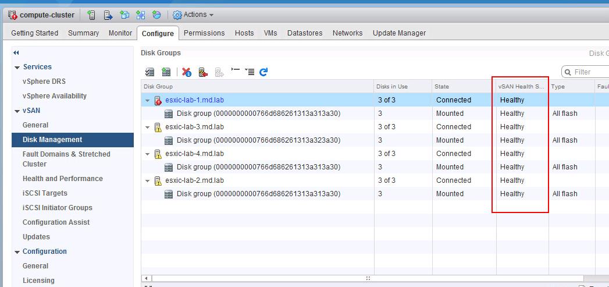Collapse the vSAN section in sidebar
Viewport: 609px width, 287px height.
(x=17, y=111)
